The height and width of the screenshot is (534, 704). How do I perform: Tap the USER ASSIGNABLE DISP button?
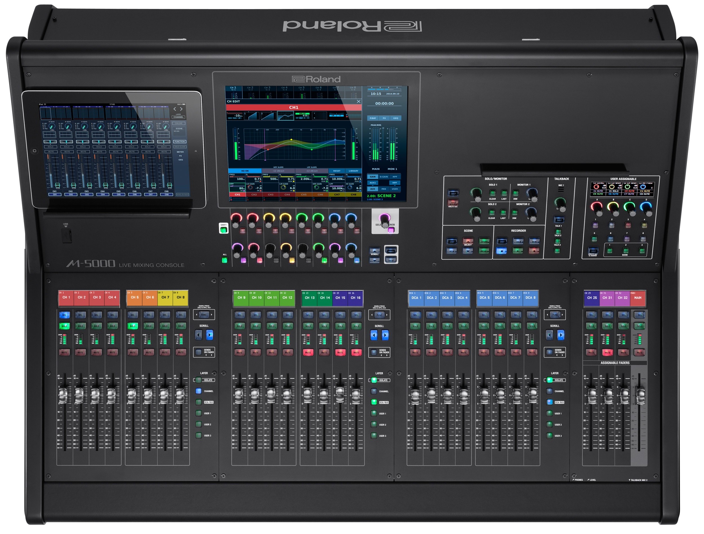593,251
